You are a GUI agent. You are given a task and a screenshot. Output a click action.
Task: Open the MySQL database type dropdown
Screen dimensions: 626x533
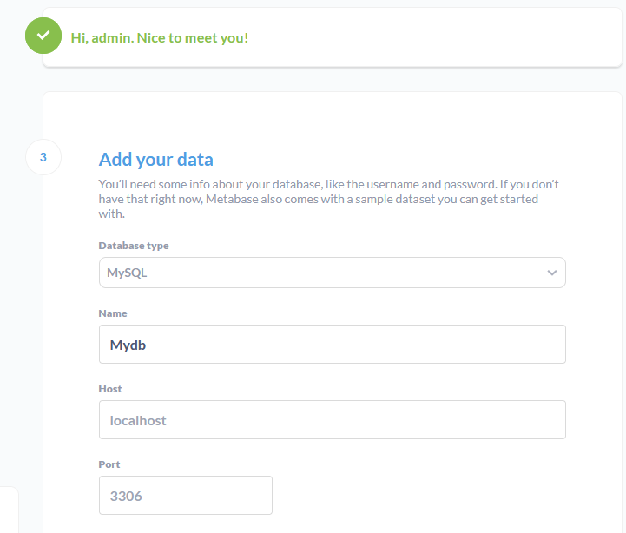[332, 273]
